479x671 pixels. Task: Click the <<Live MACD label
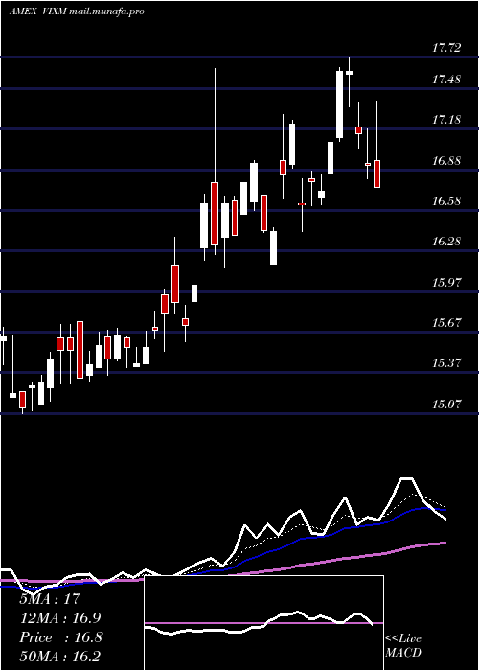click(403, 646)
